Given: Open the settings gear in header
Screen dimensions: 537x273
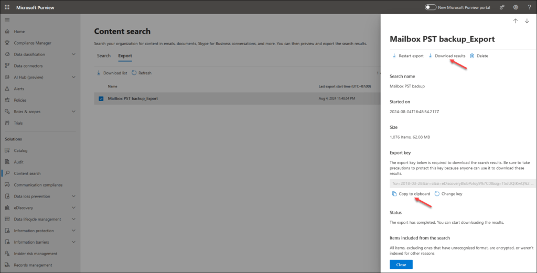Looking at the screenshot, I should pos(516,7).
